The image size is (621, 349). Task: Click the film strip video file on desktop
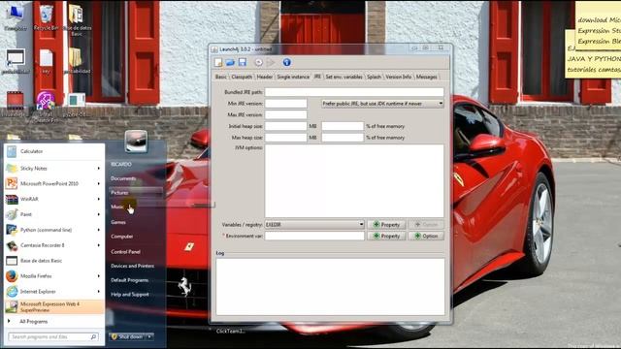[x=16, y=101]
